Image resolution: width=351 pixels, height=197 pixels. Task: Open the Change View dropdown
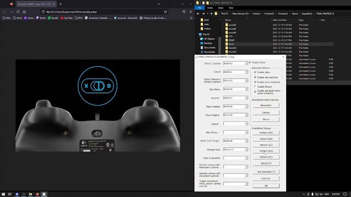(246, 149)
